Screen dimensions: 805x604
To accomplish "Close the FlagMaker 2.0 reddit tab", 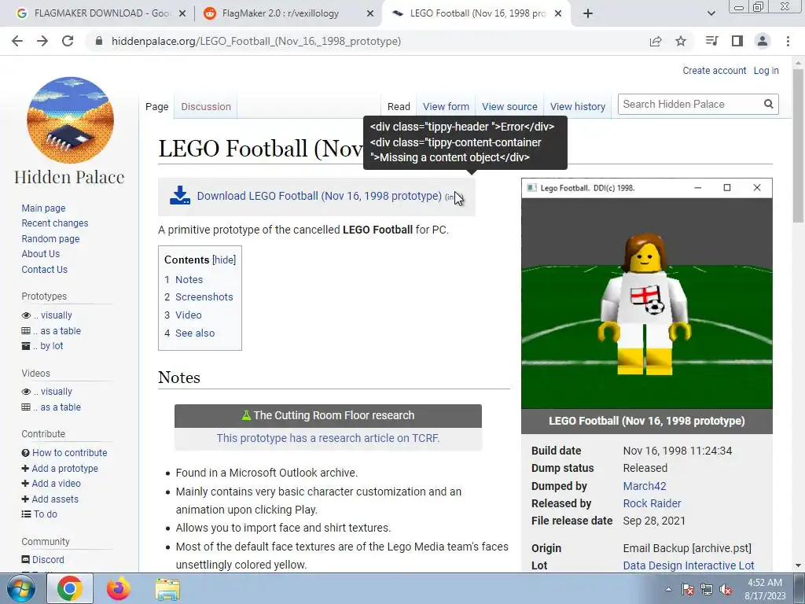I will pos(370,13).
